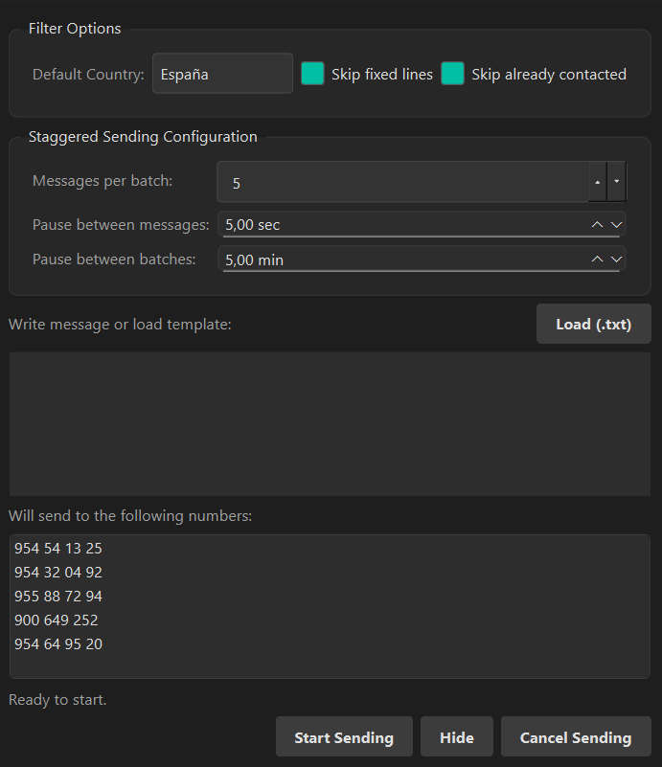Image resolution: width=662 pixels, height=767 pixels.
Task: Select number 954 54 13 25
Action: [x=58, y=549]
